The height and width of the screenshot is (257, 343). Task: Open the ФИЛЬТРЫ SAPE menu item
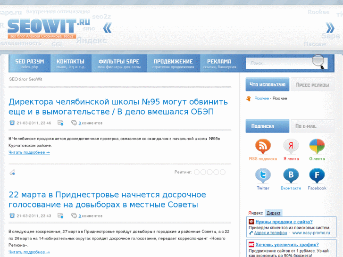point(119,64)
